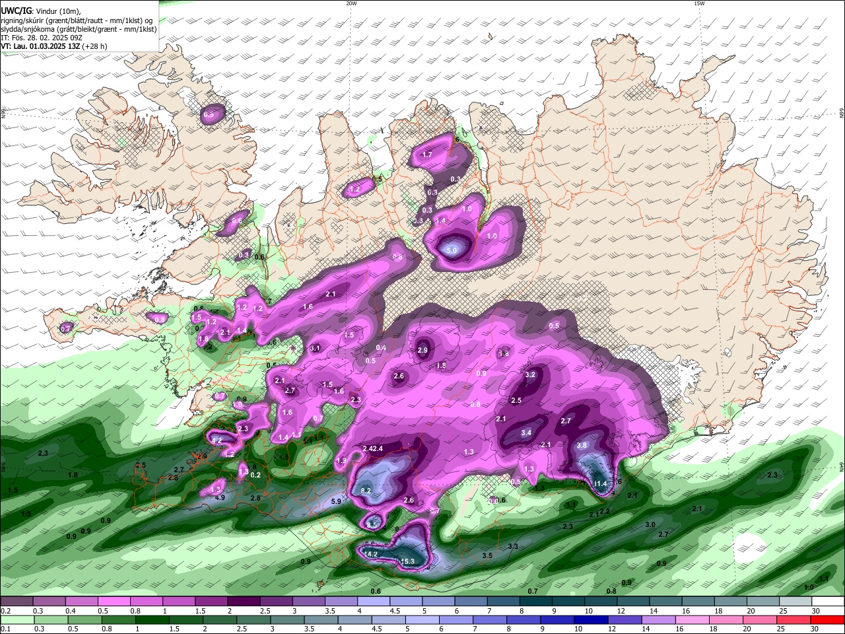
Task: Click the 3.2 value label
Action: [530, 374]
